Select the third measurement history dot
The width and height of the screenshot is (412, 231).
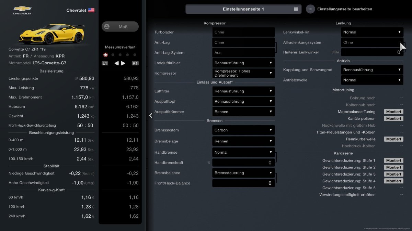click(x=120, y=55)
